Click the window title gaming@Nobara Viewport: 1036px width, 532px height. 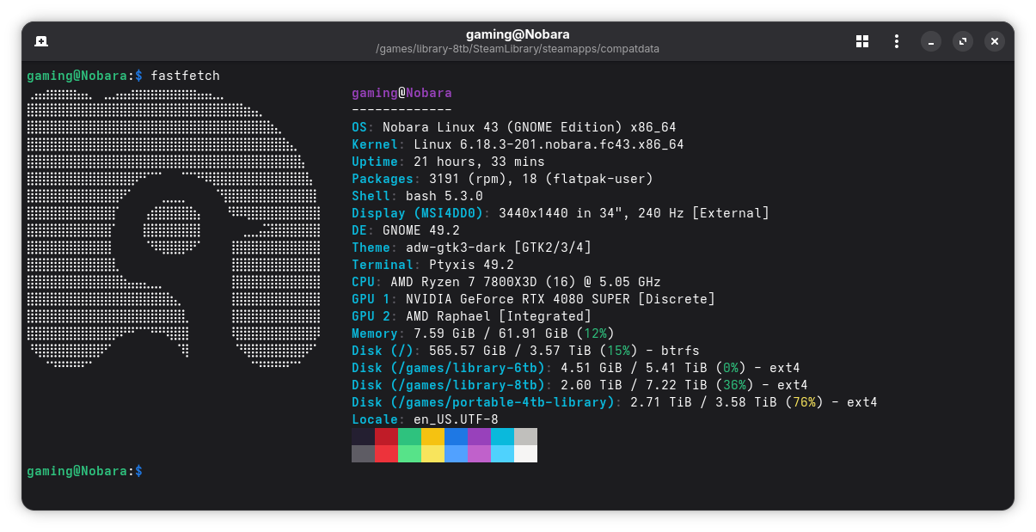[518, 34]
